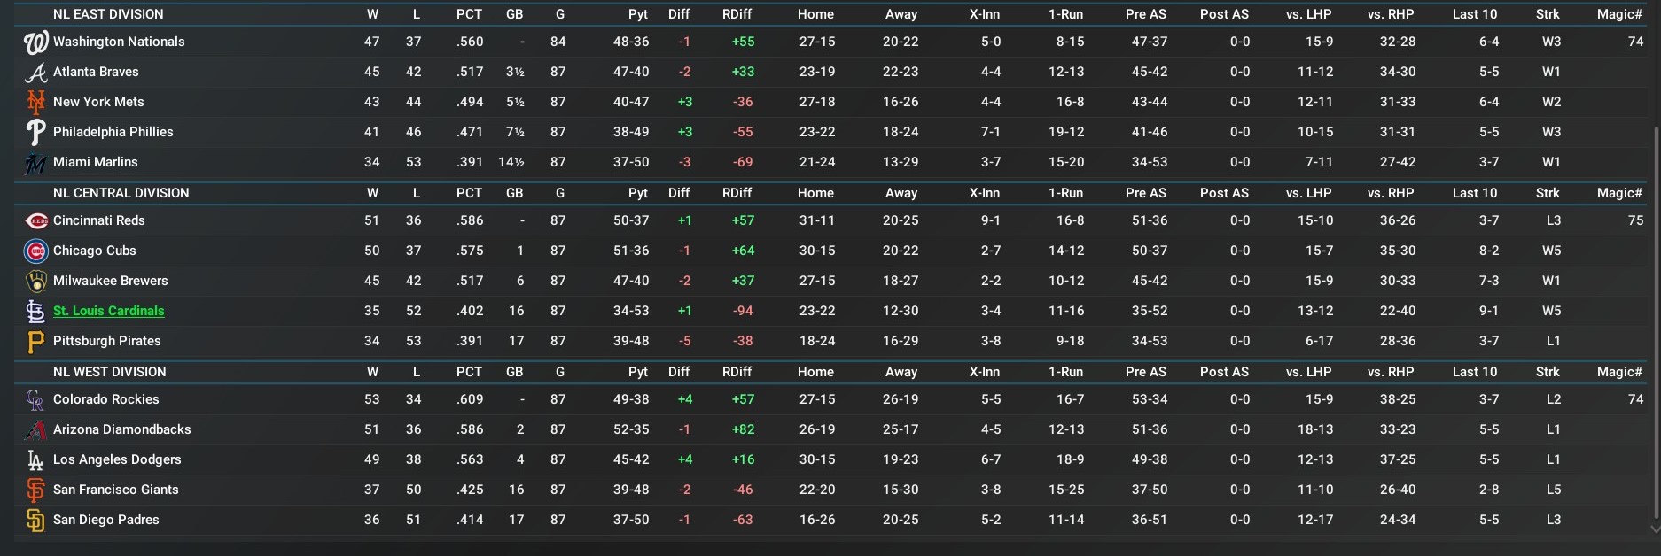1661x556 pixels.
Task: Click the Cincinnati Reds logo icon
Action: (x=35, y=221)
